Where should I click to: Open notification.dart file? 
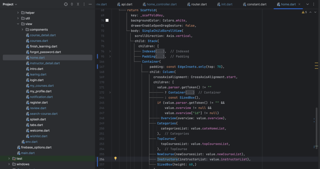tap(41, 97)
